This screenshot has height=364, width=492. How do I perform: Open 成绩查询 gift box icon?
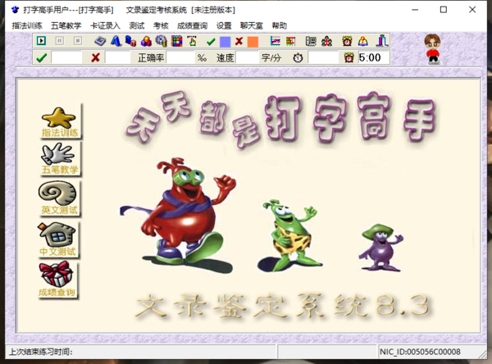pyautogui.click(x=60, y=280)
